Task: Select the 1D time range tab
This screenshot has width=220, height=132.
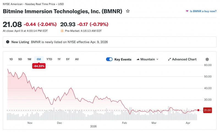Action: [x=11, y=59]
